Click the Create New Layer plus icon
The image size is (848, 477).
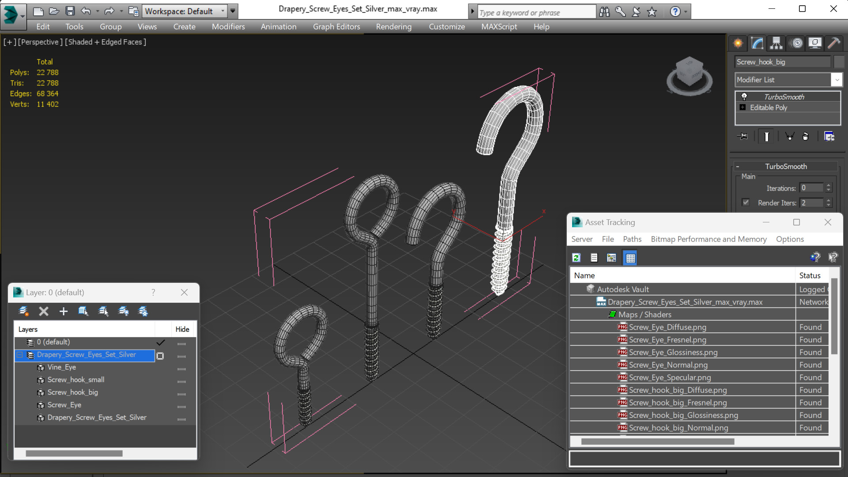coord(64,312)
